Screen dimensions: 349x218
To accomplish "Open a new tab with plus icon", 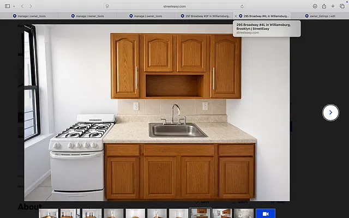I will point(333,6).
